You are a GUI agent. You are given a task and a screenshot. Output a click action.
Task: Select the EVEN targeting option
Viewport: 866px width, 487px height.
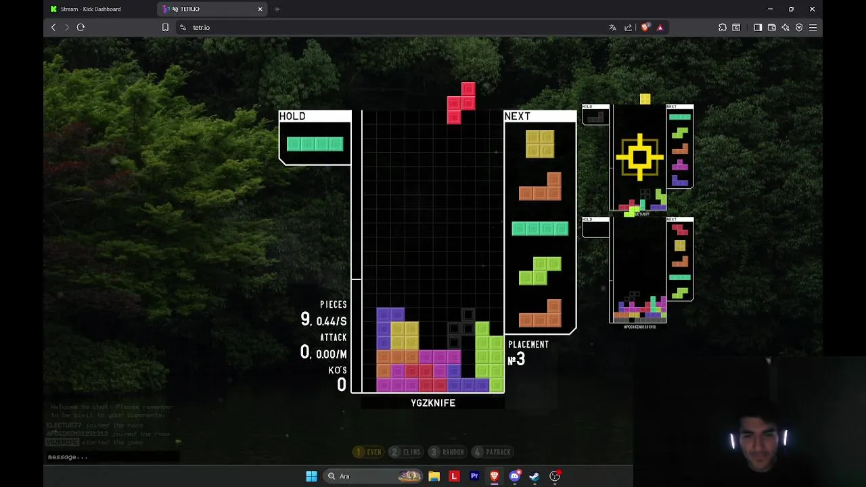click(x=369, y=452)
